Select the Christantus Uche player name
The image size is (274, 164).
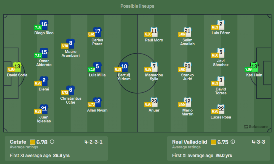click(x=71, y=100)
